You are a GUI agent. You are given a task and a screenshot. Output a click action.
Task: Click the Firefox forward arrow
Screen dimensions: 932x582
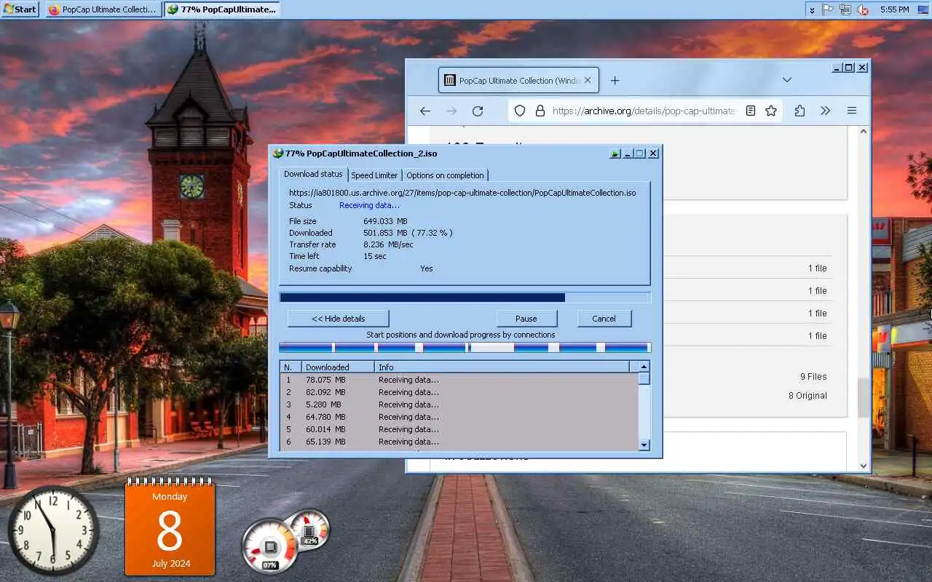tap(451, 111)
